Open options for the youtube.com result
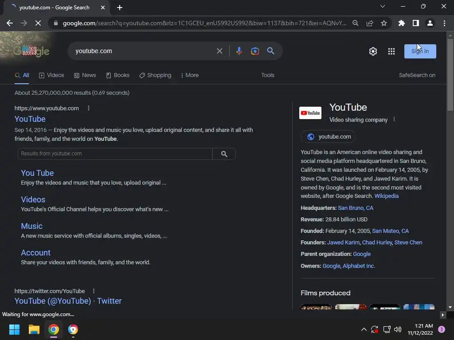454x340 pixels. pos(89,108)
